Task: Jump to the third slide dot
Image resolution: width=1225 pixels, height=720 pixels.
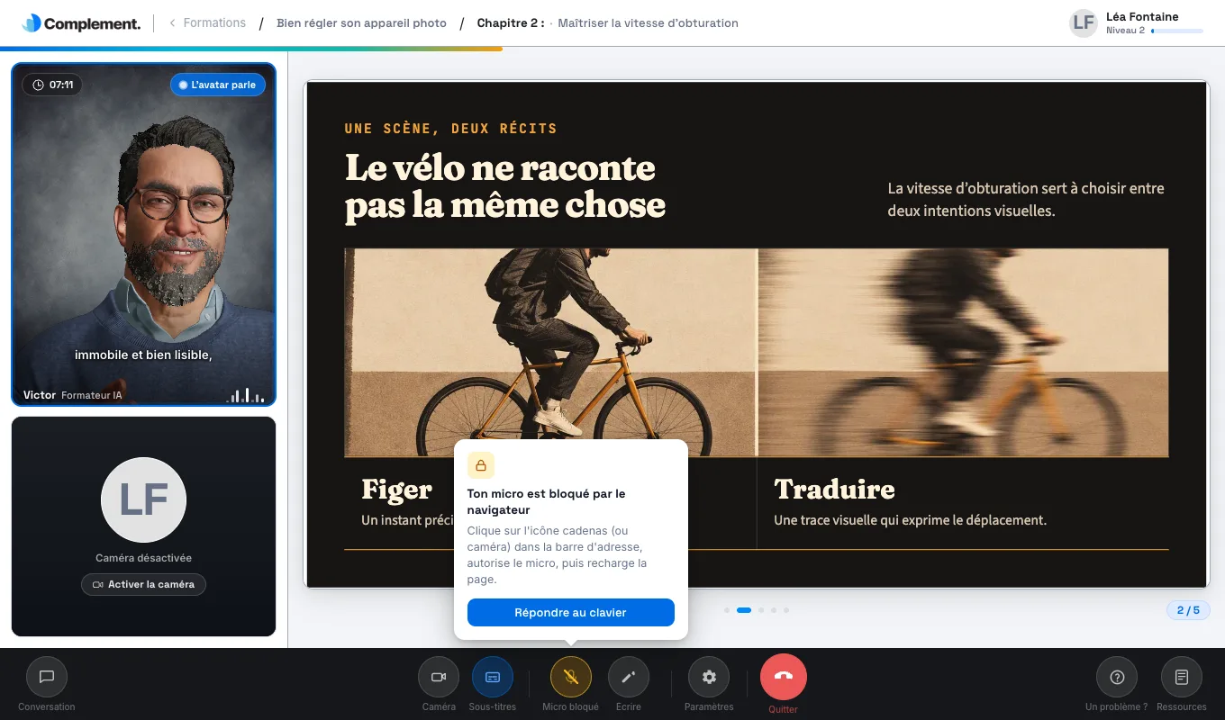Action: coord(761,610)
